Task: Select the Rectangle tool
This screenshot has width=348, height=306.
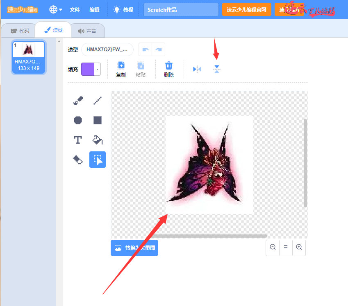Action: (98, 120)
